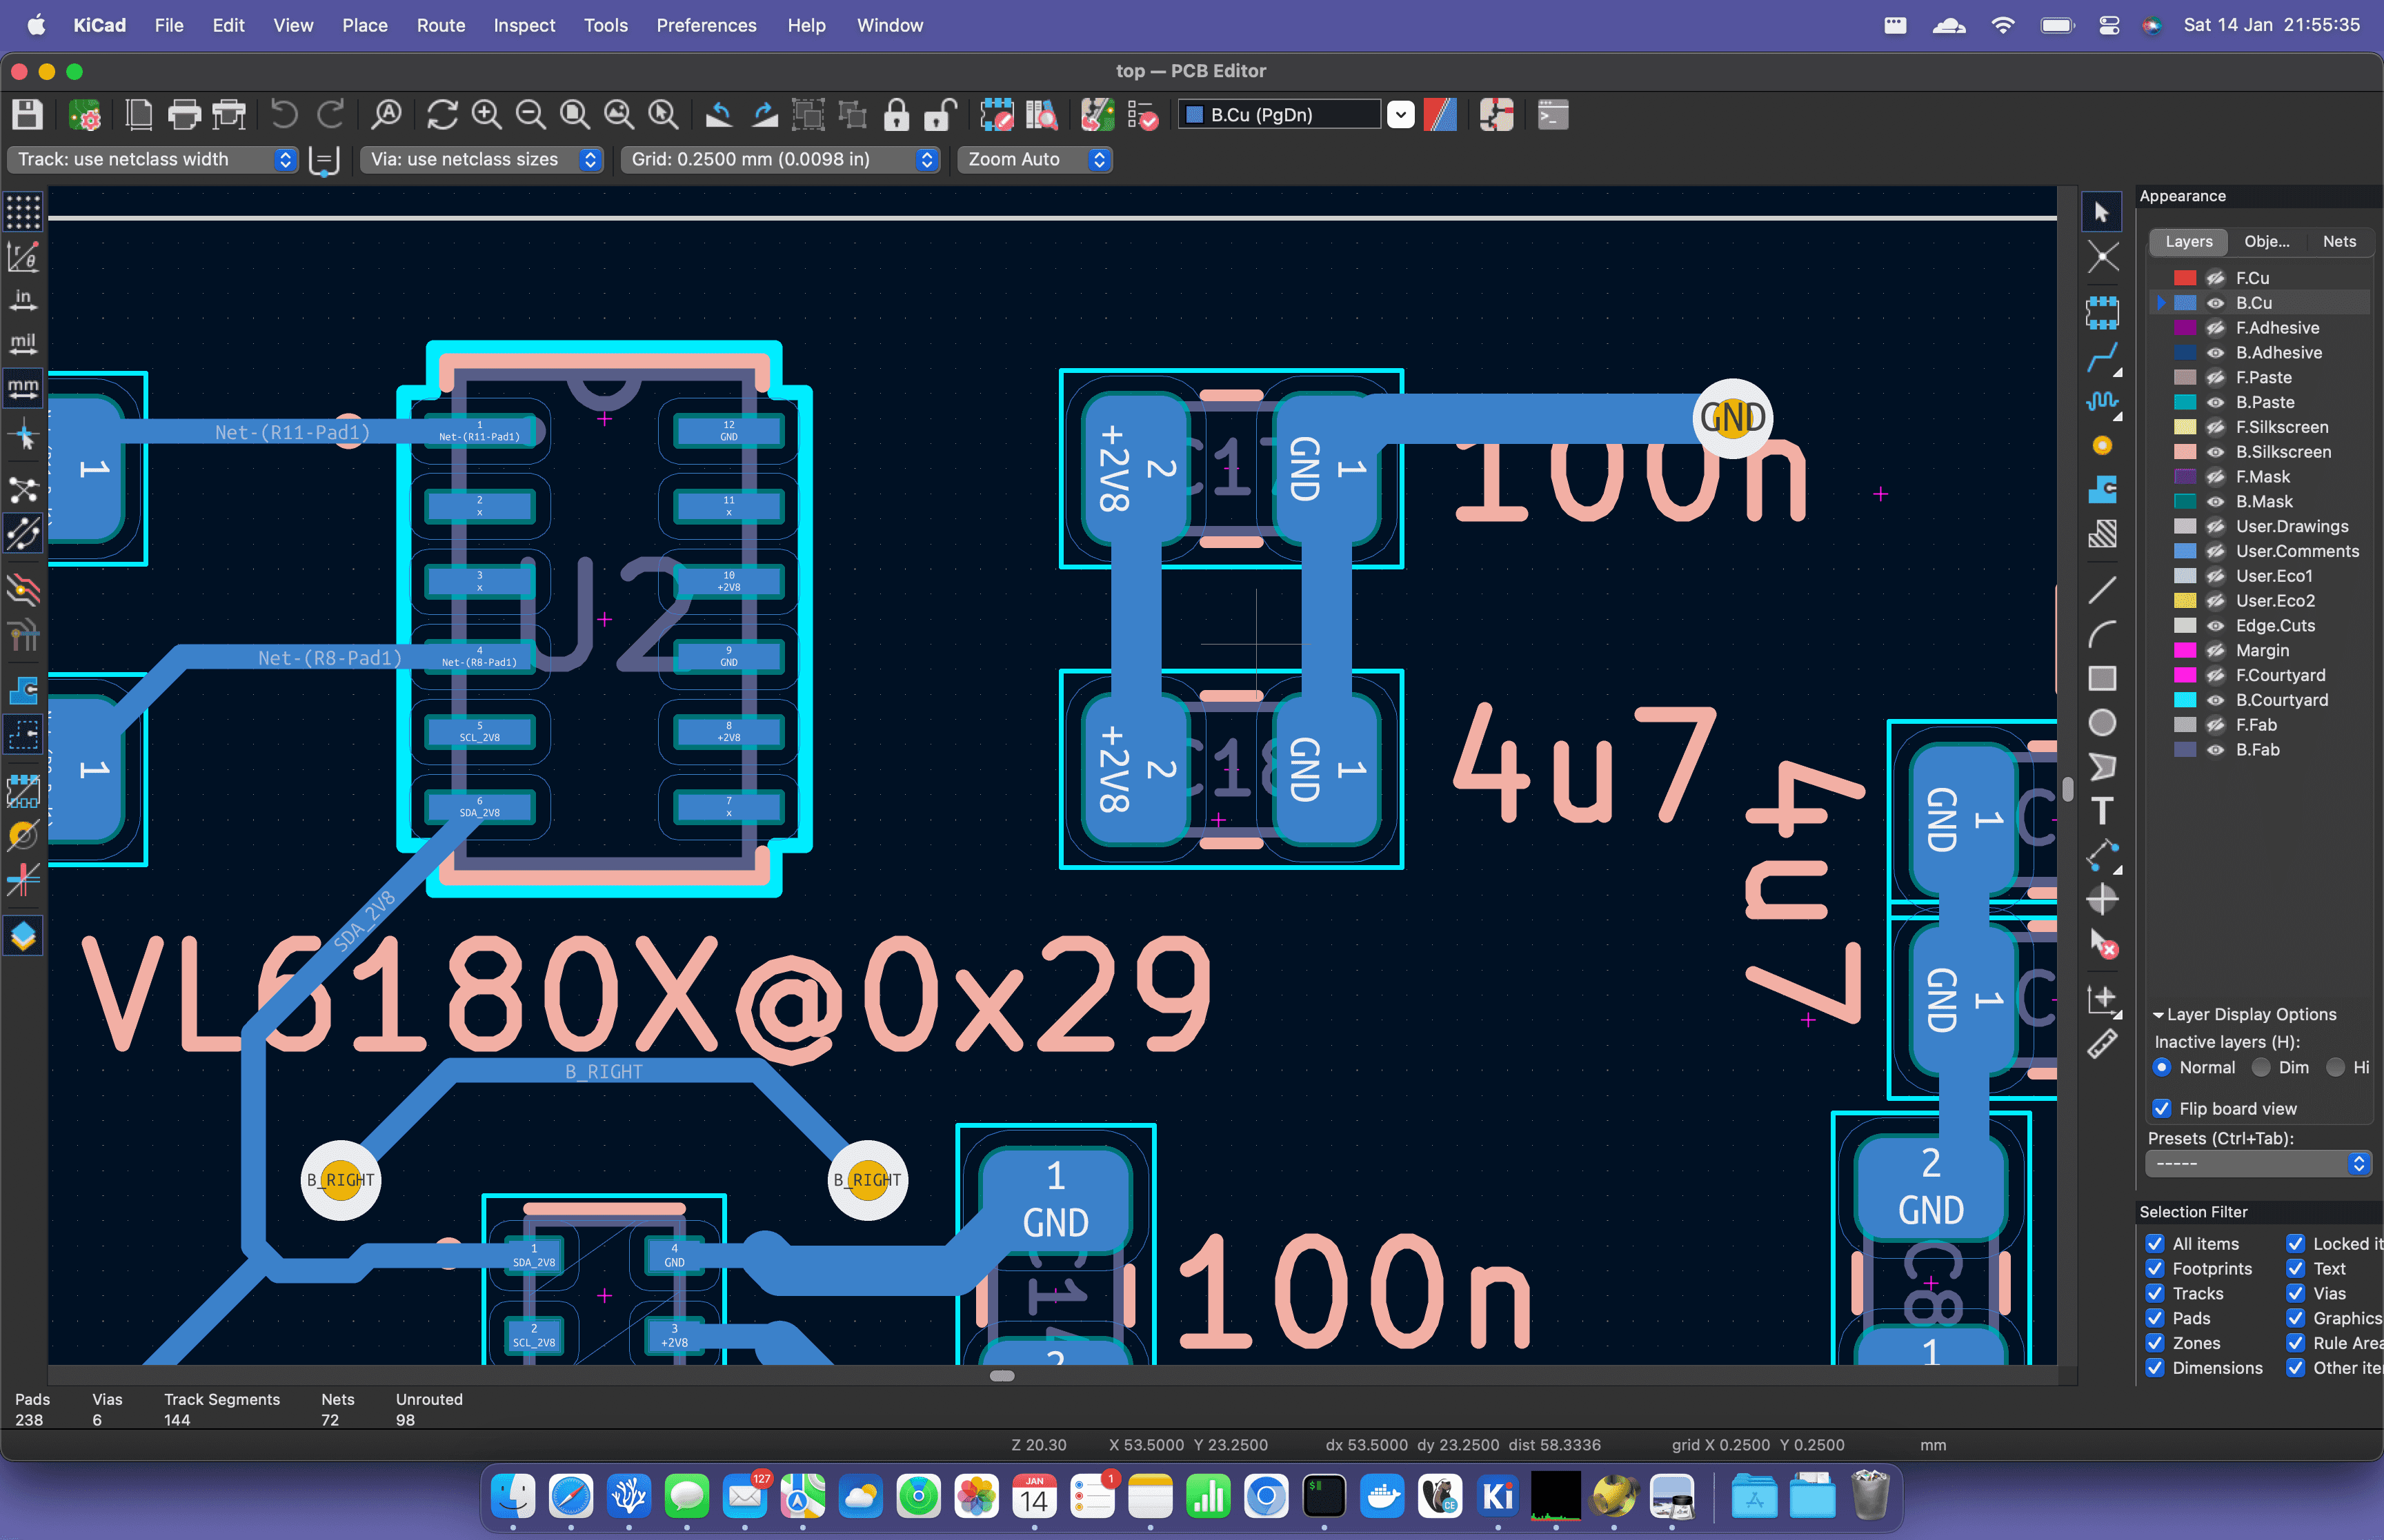Click the Print icon
The image size is (2384, 1540).
point(184,115)
